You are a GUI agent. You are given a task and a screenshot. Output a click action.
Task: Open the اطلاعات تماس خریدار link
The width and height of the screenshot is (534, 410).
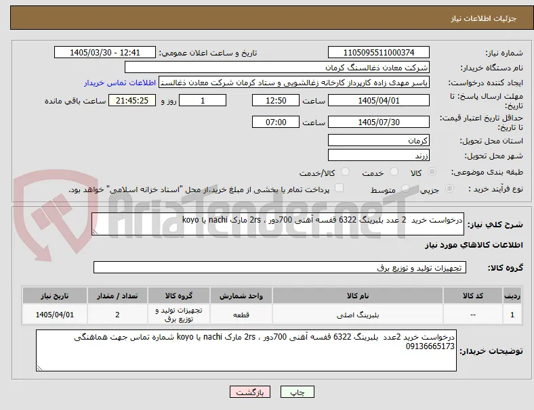pos(120,83)
